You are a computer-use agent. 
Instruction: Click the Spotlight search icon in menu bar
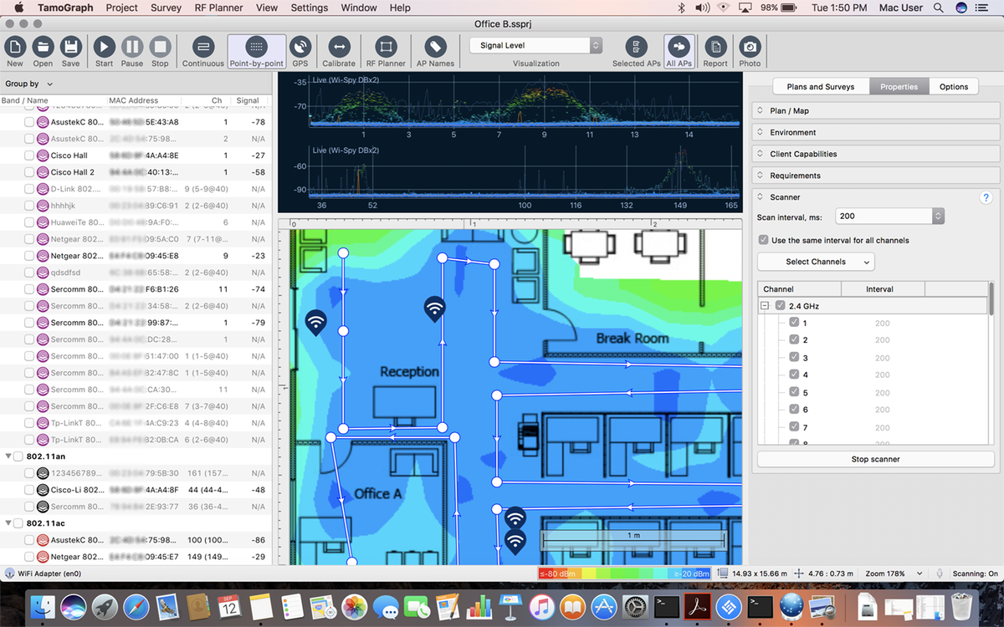point(939,8)
